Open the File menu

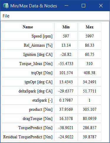6,16
